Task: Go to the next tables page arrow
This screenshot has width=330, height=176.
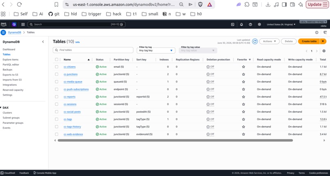Action: [x=317, y=51]
